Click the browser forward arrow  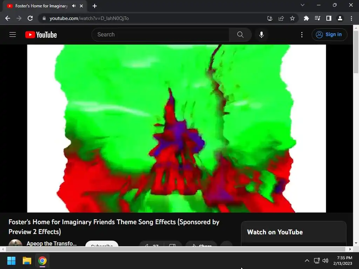19,18
